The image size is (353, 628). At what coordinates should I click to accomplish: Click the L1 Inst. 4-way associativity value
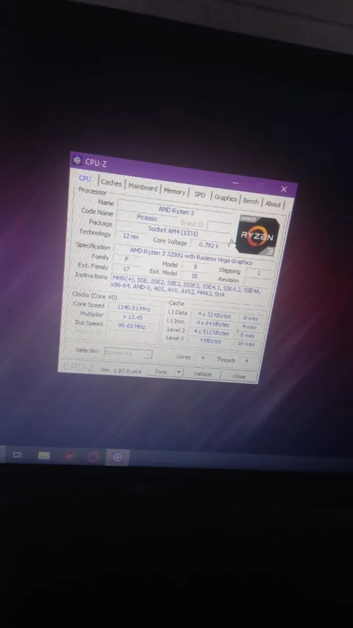(249, 327)
